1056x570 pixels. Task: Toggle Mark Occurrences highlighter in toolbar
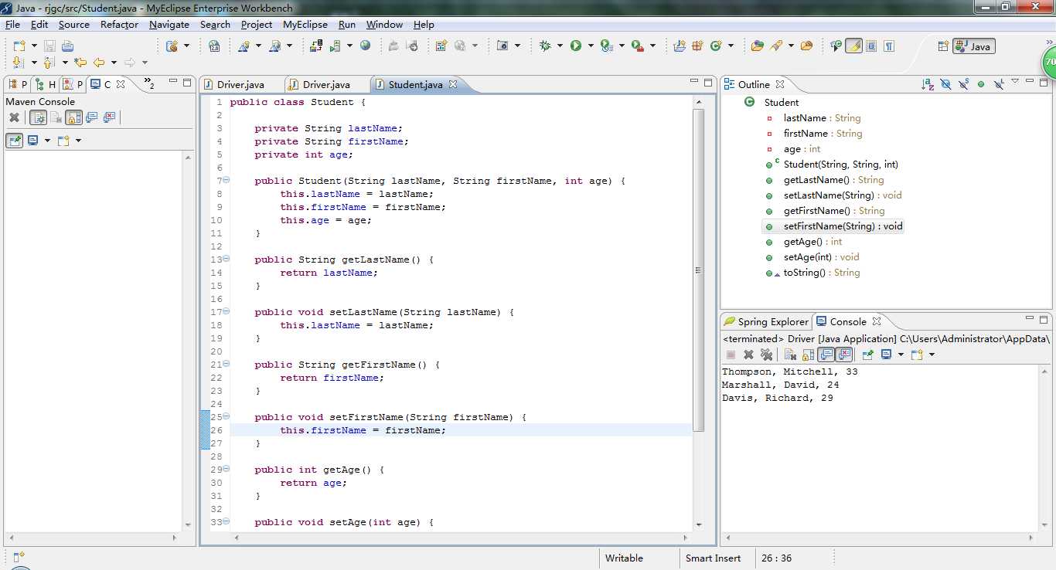coord(853,46)
